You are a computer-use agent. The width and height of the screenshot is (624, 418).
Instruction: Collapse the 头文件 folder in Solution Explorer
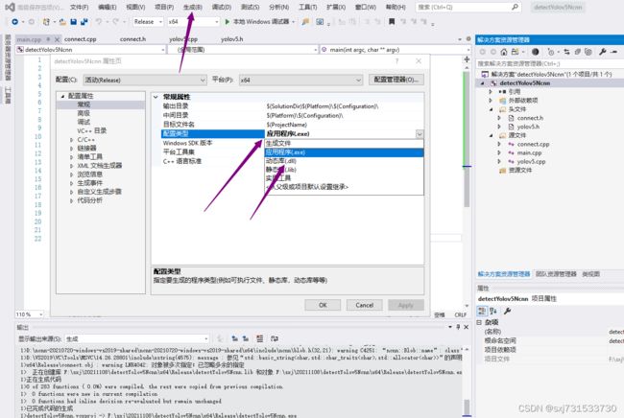click(491, 109)
